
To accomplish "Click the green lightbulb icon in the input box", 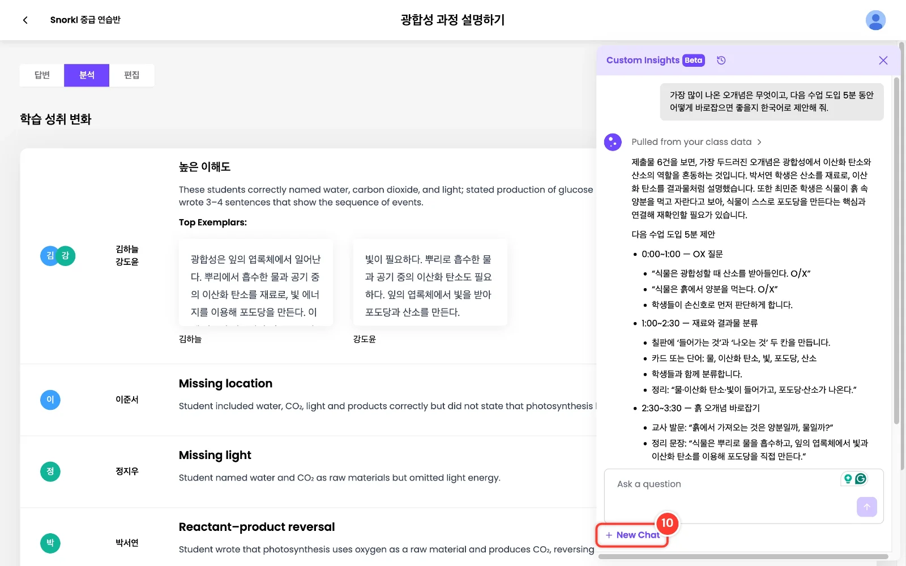I will 848,479.
